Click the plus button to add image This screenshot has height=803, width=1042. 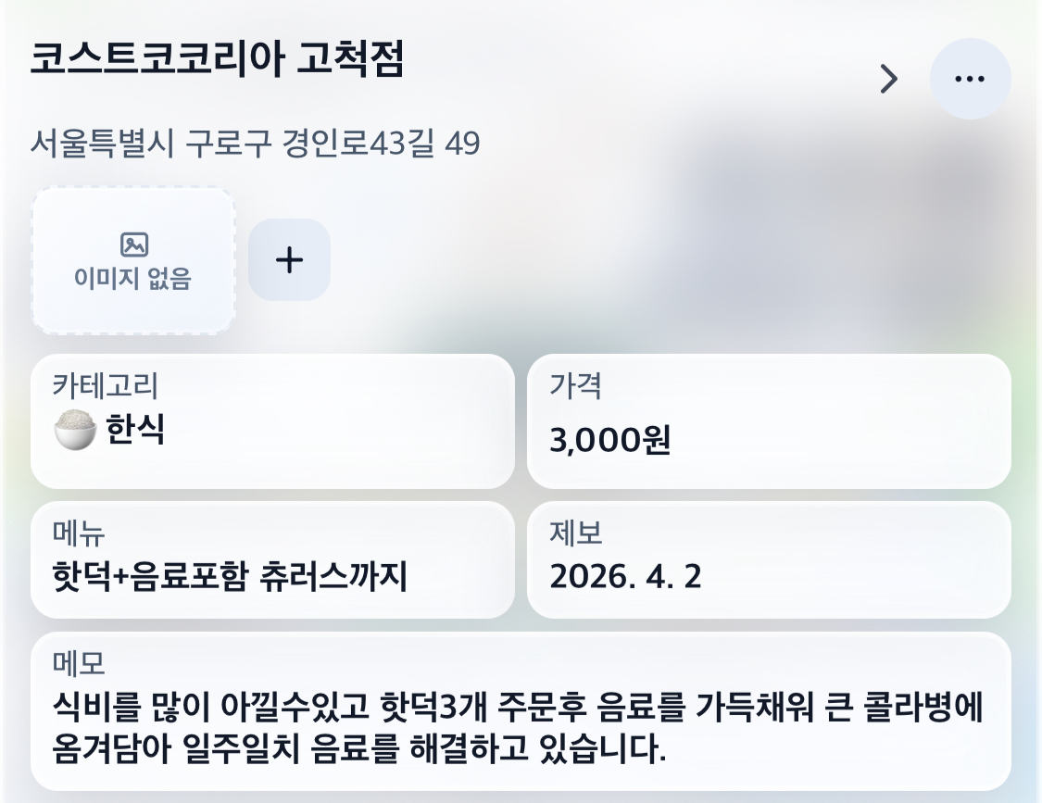tap(289, 260)
